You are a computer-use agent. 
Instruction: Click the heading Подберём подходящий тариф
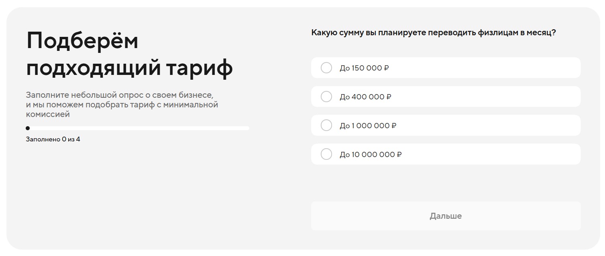(x=129, y=54)
